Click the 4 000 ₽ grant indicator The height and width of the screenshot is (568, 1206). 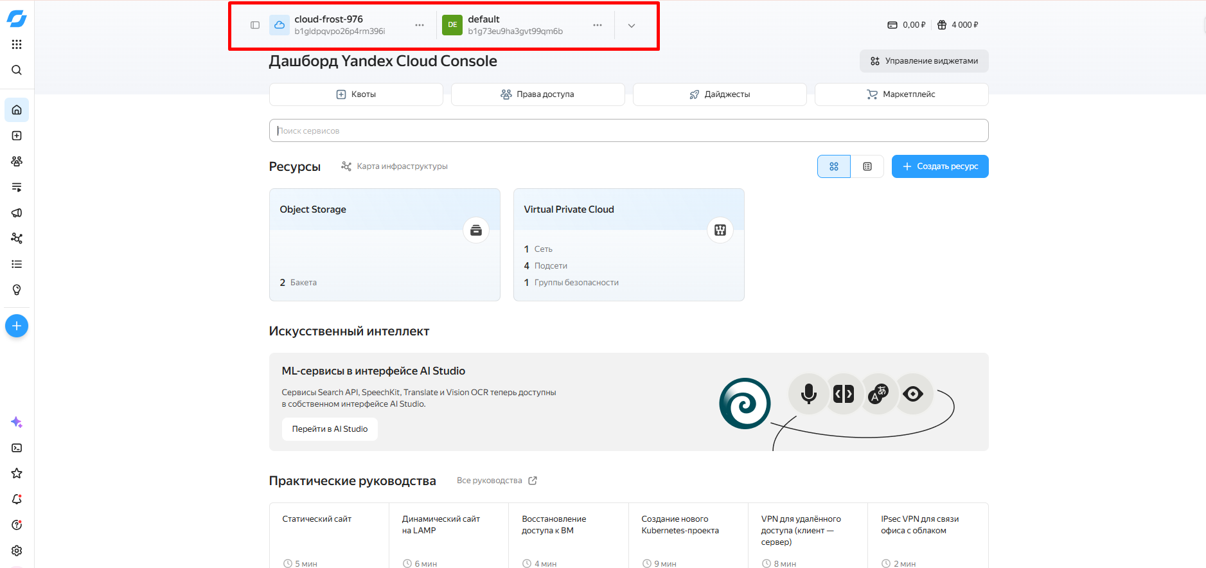957,25
